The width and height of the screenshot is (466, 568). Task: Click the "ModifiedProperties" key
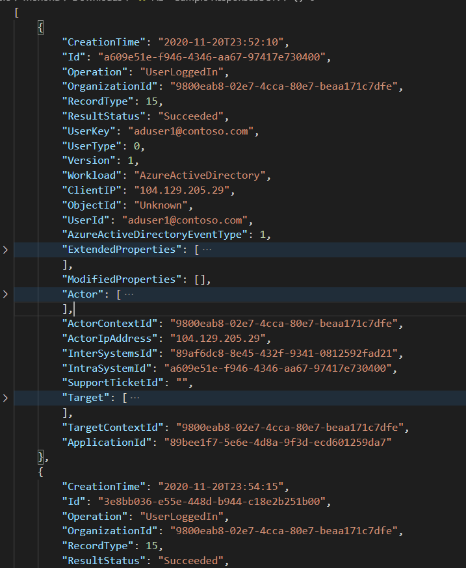[122, 279]
